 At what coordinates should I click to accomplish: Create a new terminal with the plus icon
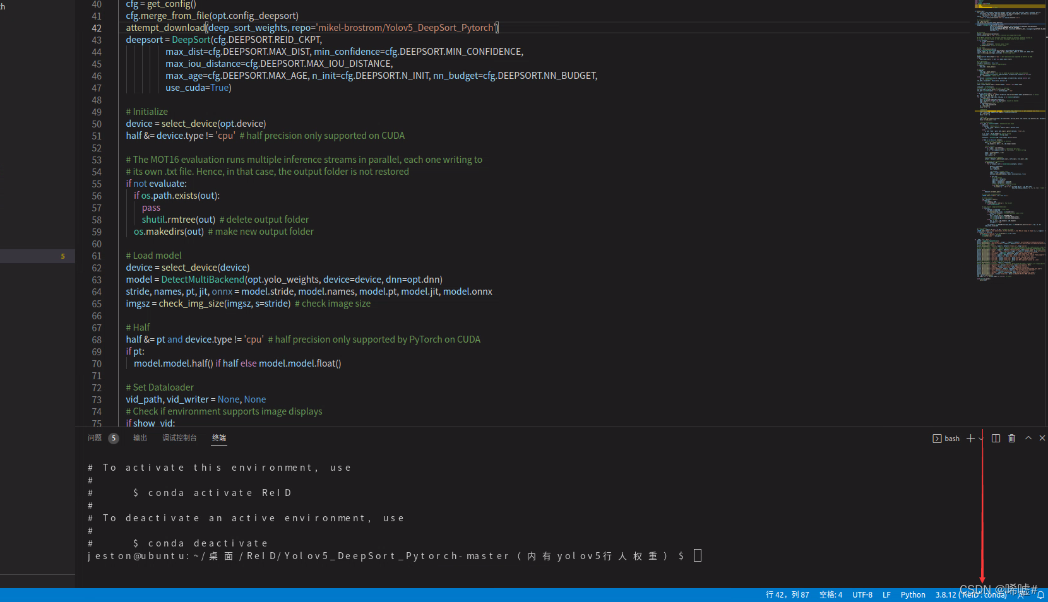point(970,439)
